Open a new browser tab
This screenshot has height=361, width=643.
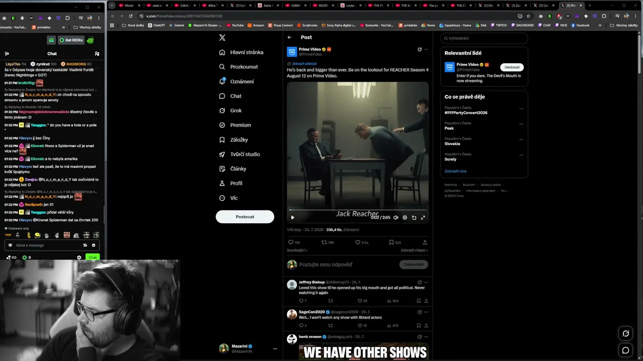590,6
